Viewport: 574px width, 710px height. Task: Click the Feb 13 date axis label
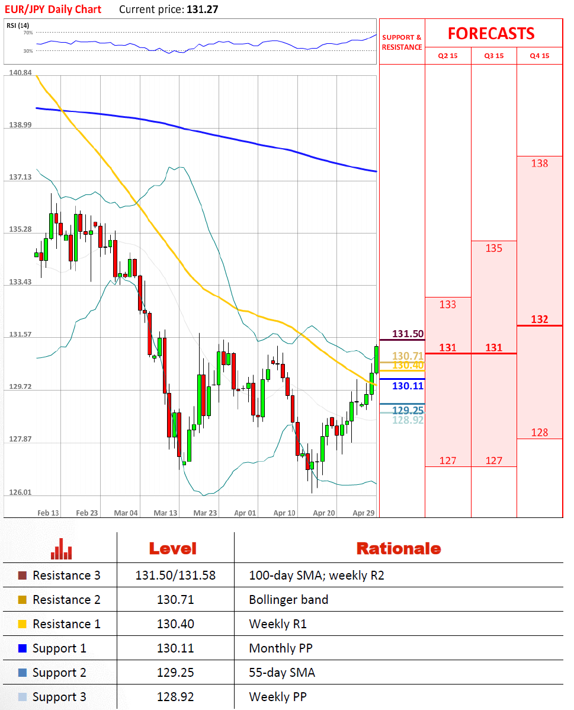click(48, 513)
